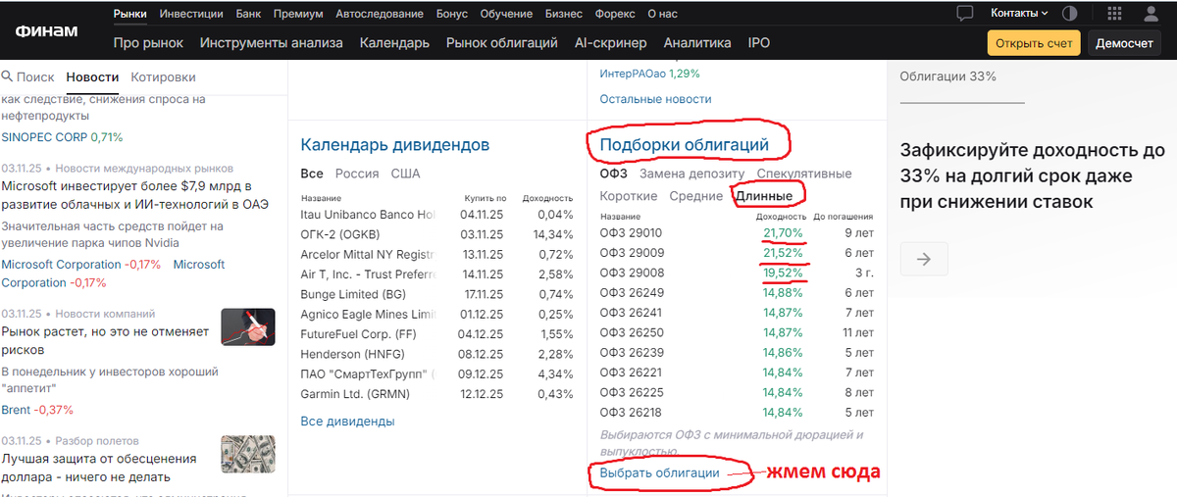The image size is (1177, 497).
Task: Select the Короткие duration tab
Action: 629,196
